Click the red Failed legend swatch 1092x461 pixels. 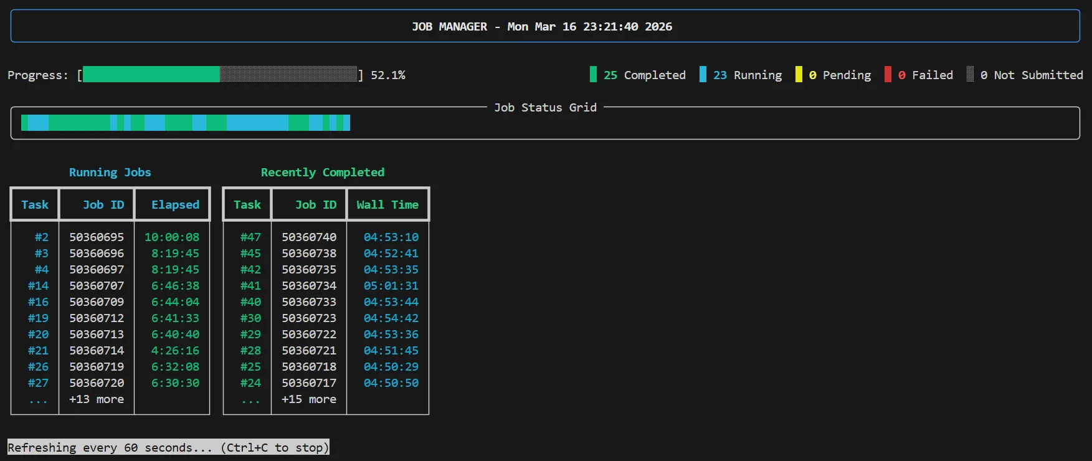[888, 75]
